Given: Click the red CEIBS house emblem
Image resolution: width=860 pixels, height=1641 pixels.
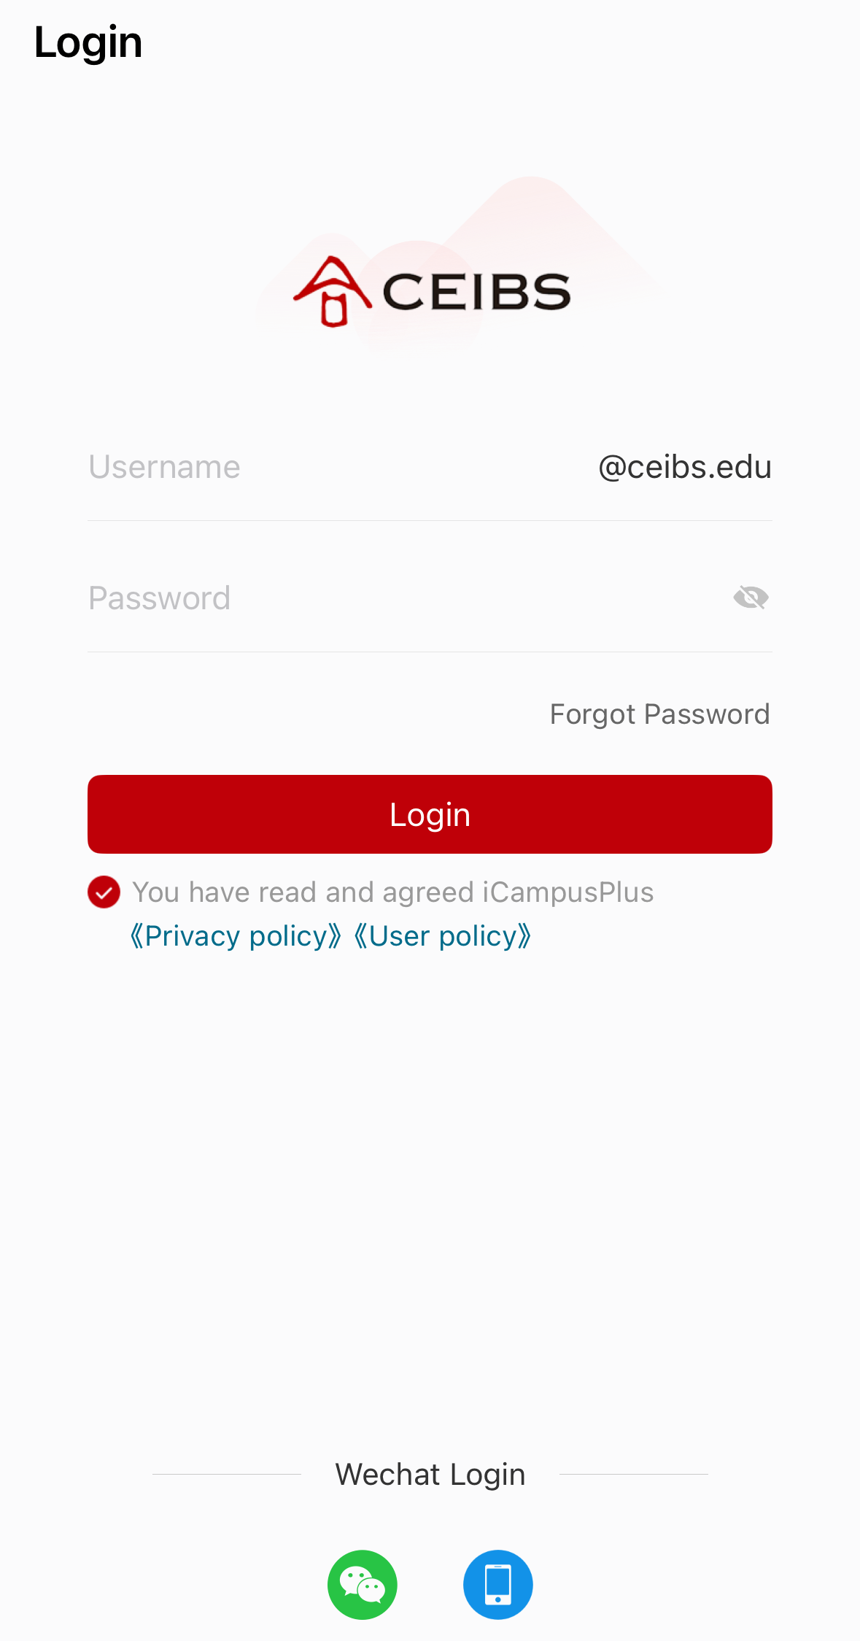Looking at the screenshot, I should click(x=333, y=292).
